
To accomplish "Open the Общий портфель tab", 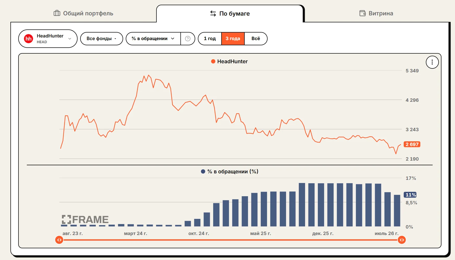I will point(83,13).
